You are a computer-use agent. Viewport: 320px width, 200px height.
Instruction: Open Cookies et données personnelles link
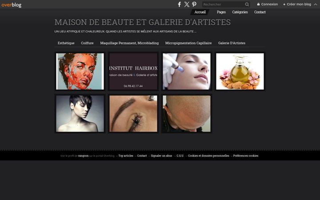click(x=208, y=156)
